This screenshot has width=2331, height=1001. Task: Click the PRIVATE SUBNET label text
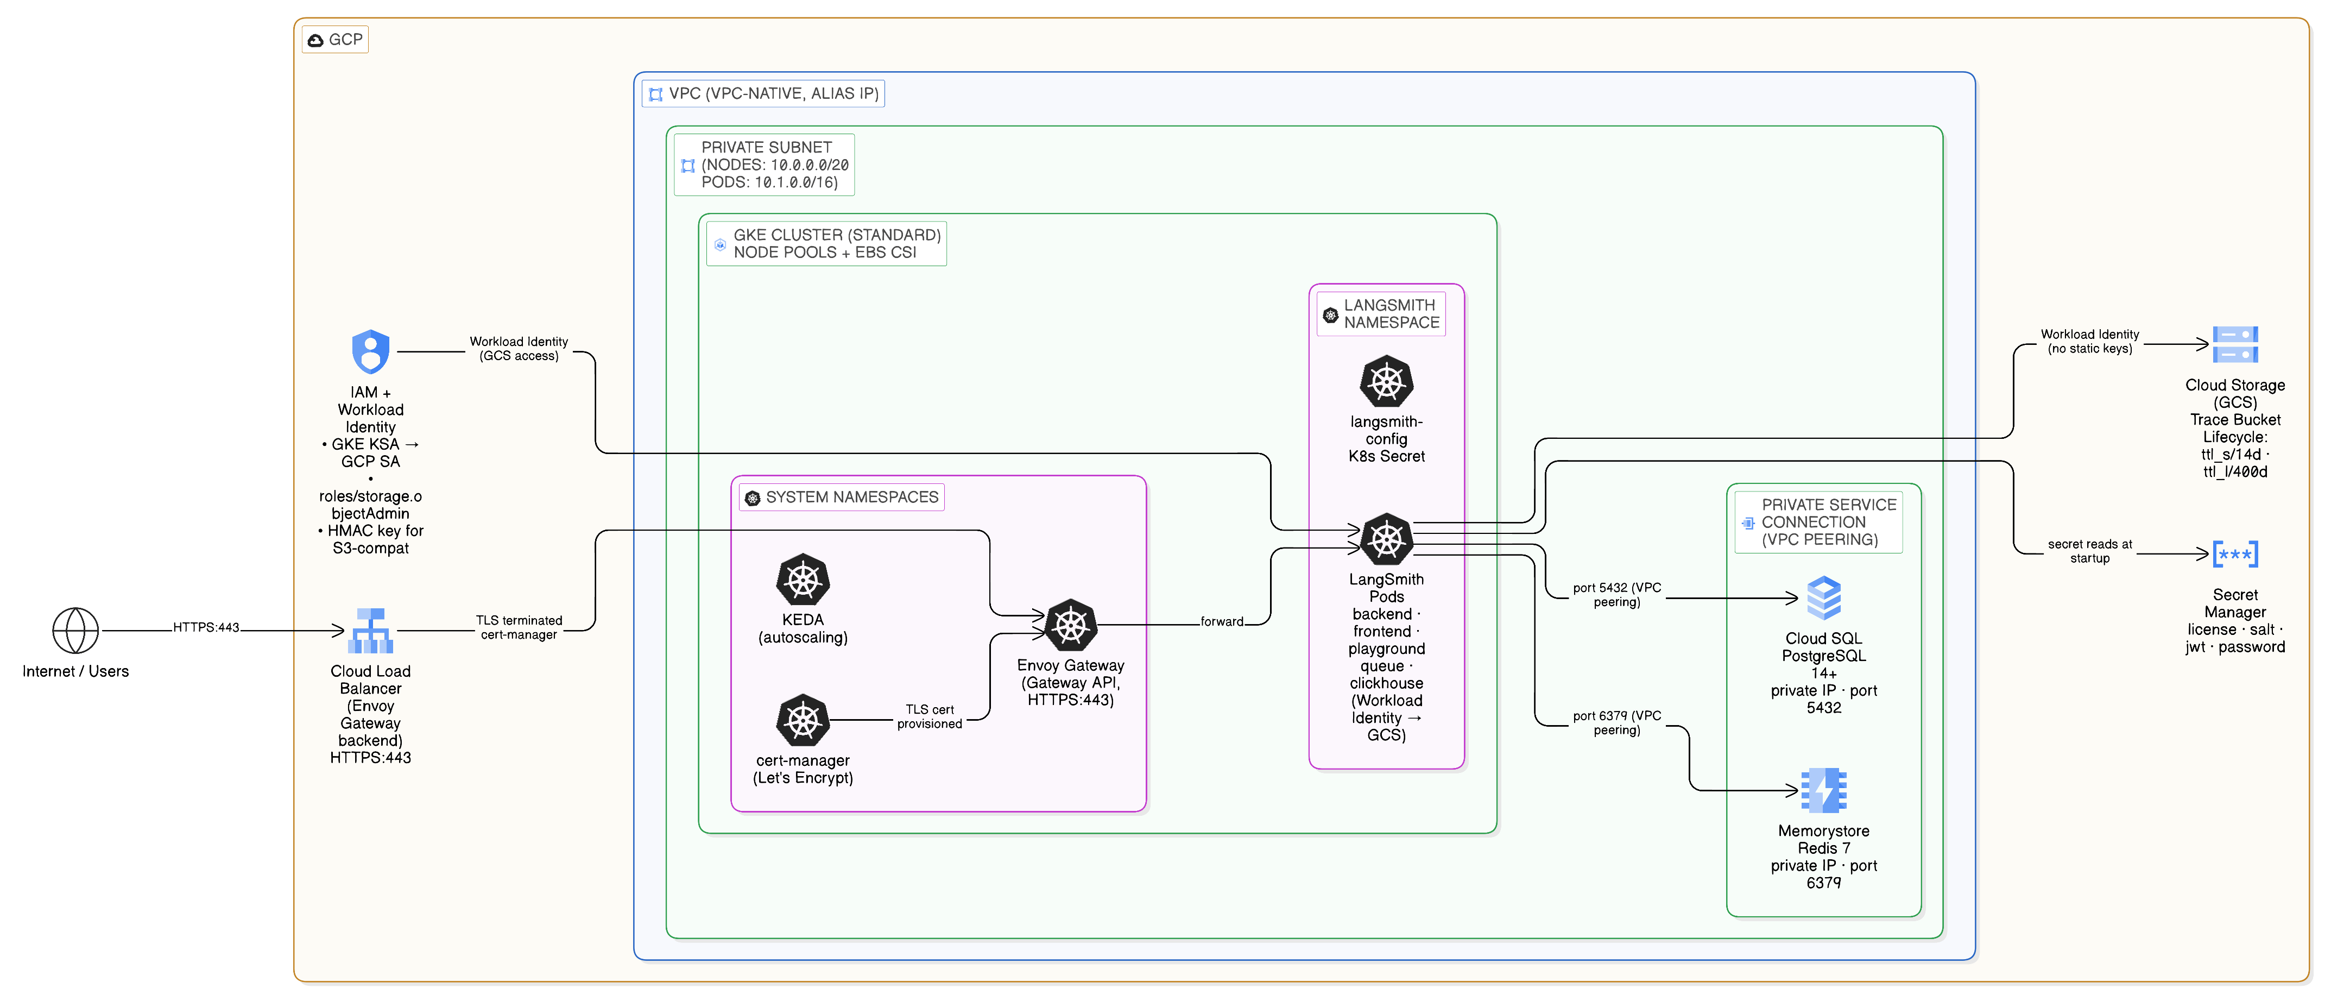tap(775, 165)
